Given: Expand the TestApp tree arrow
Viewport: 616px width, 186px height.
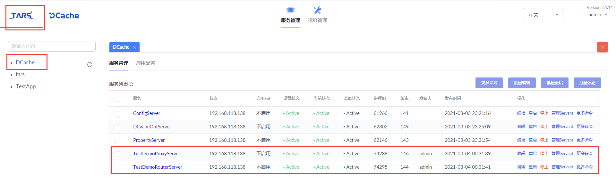Looking at the screenshot, I should pyautogui.click(x=12, y=87).
